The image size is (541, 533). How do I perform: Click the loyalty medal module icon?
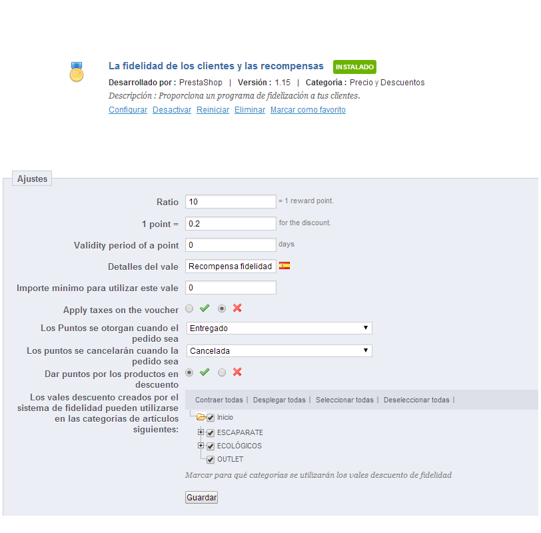pyautogui.click(x=77, y=72)
